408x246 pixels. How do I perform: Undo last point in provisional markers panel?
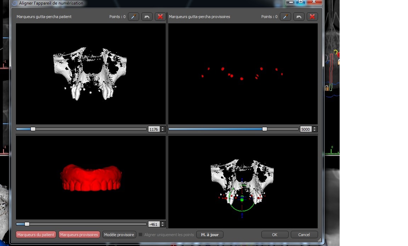(299, 17)
